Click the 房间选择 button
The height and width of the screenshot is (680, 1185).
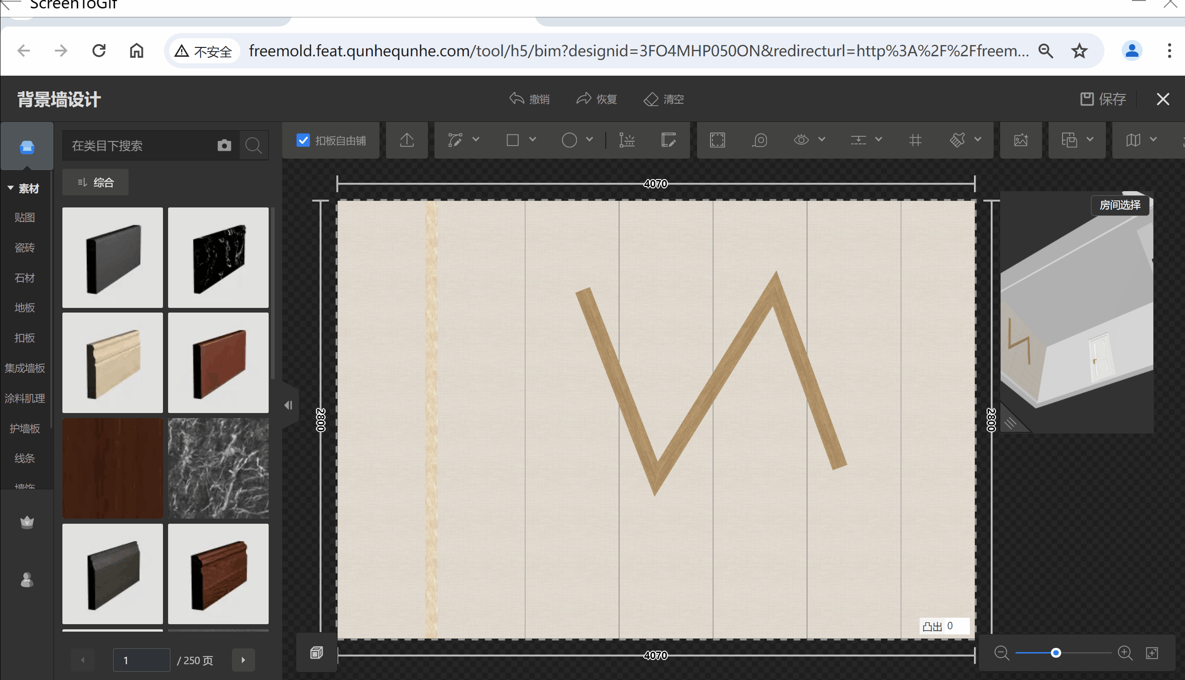click(1119, 205)
